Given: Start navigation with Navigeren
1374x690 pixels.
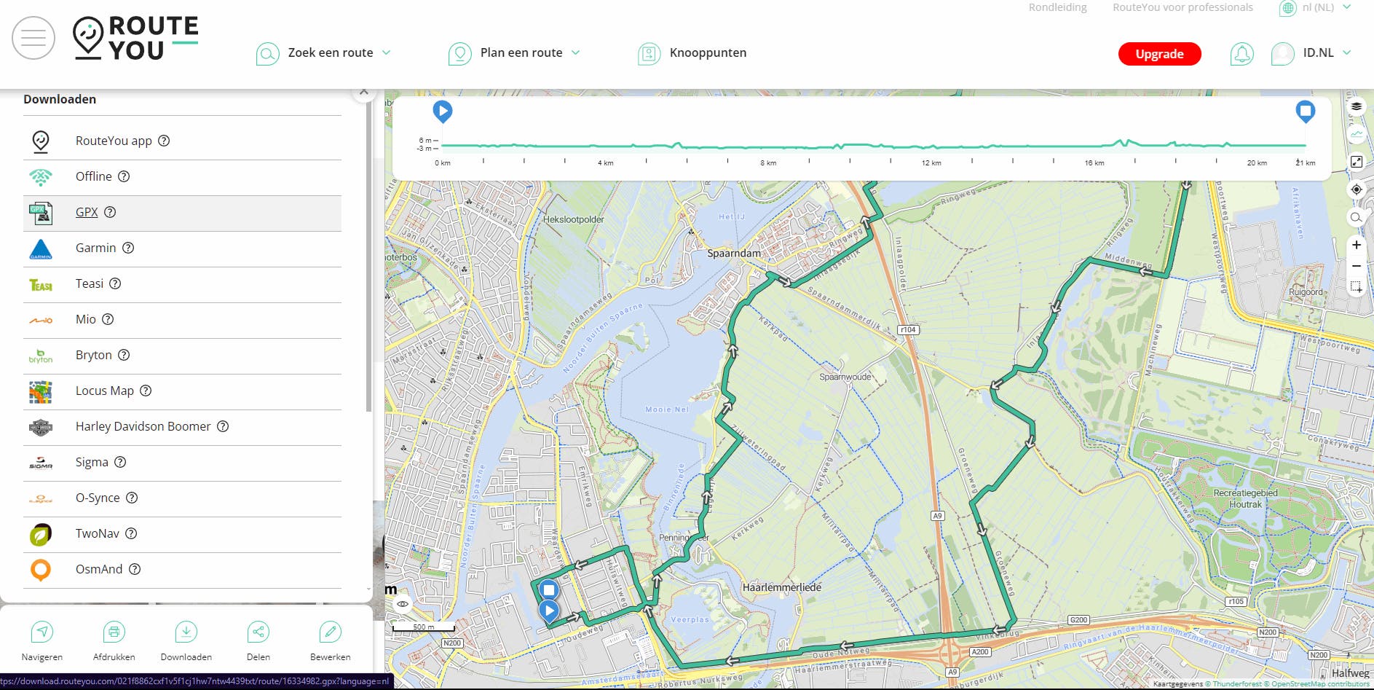Looking at the screenshot, I should click(x=42, y=641).
